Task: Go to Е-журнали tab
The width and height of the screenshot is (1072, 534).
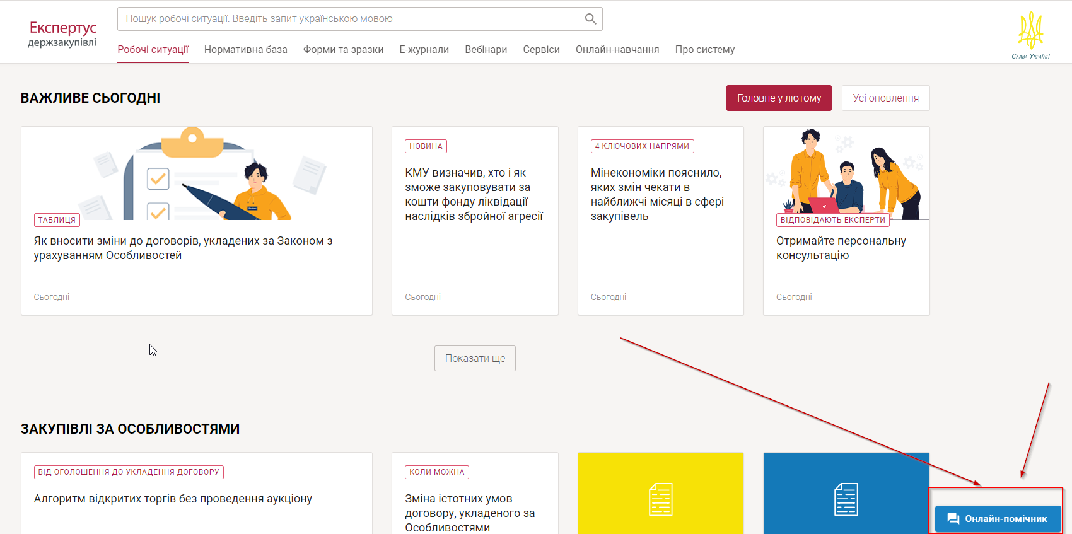Action: point(424,49)
